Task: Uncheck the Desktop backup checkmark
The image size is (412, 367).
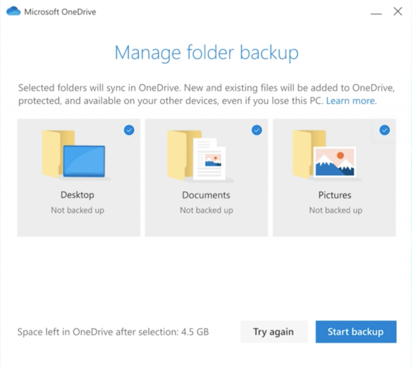Action: [x=129, y=130]
